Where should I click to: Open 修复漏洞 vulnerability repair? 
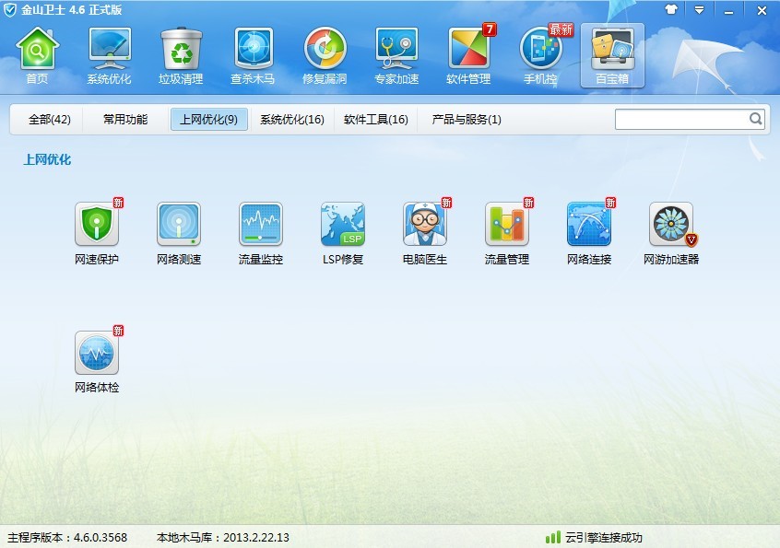tap(325, 55)
